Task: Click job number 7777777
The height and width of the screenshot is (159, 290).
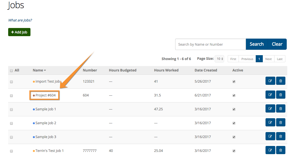Action: pos(90,151)
